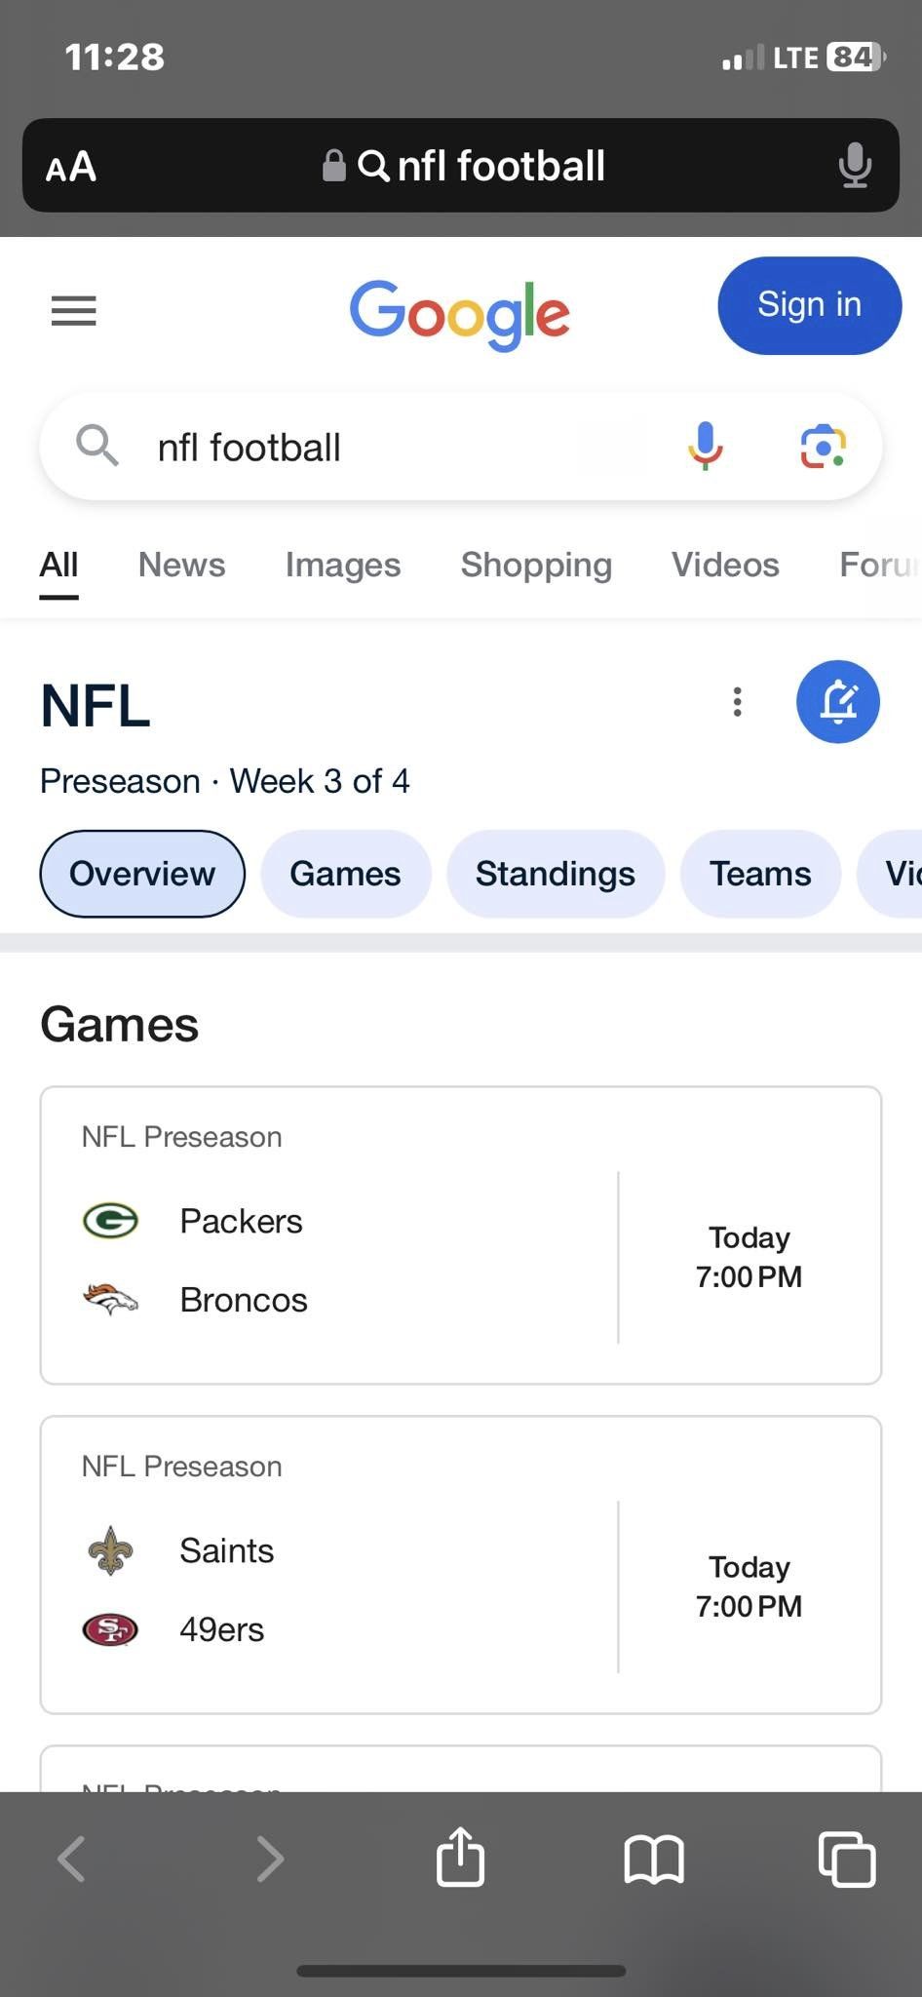The width and height of the screenshot is (922, 1997).
Task: Tap the Safari address bar microphone
Action: (x=855, y=165)
